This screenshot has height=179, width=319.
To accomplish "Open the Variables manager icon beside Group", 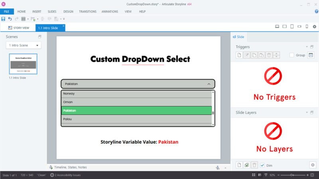I will (311, 55).
